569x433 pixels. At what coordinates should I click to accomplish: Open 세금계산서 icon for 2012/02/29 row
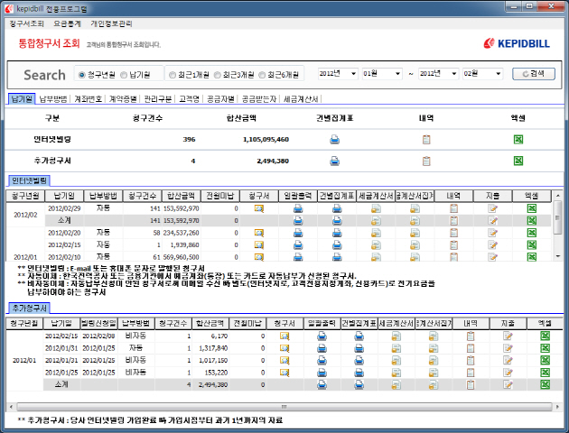click(x=376, y=208)
